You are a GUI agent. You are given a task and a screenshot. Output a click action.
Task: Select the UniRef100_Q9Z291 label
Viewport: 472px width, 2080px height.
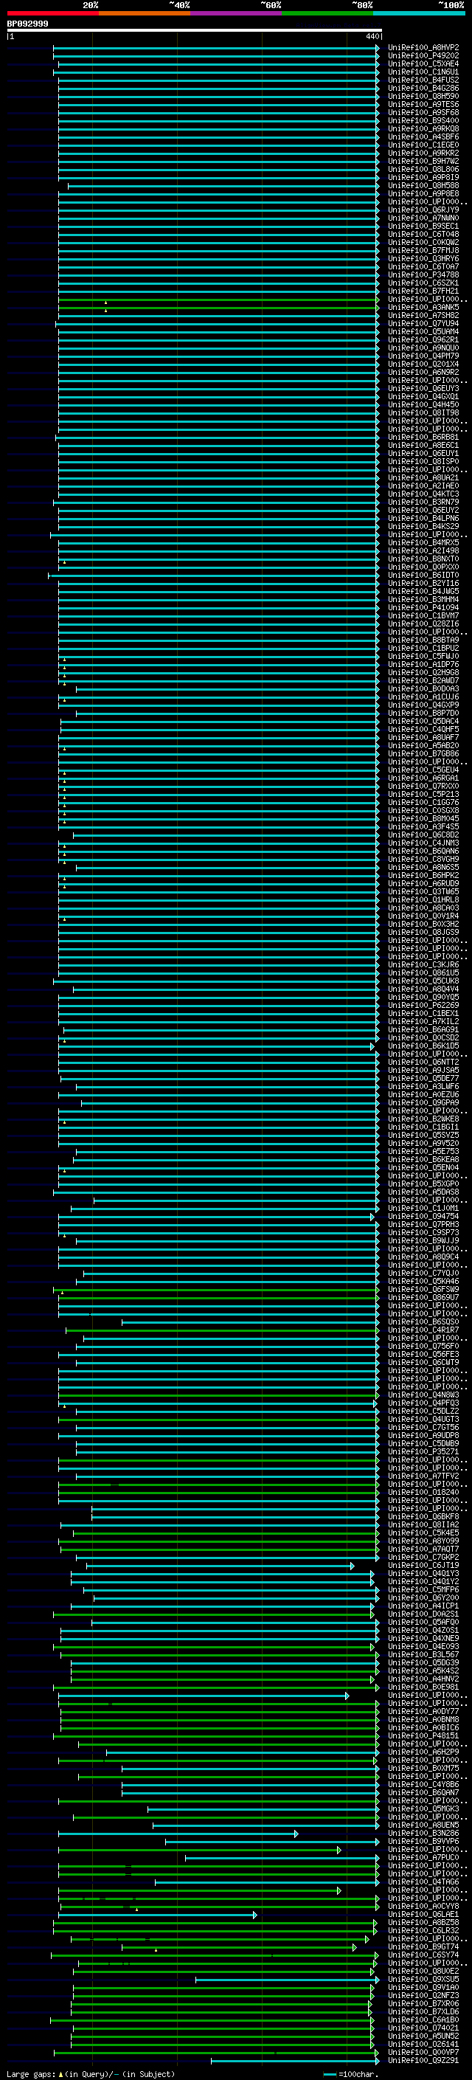(x=423, y=2061)
